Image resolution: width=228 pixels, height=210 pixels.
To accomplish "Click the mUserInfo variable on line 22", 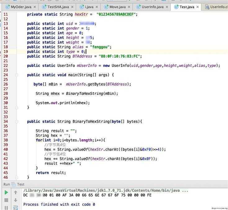I will pos(87,66).
